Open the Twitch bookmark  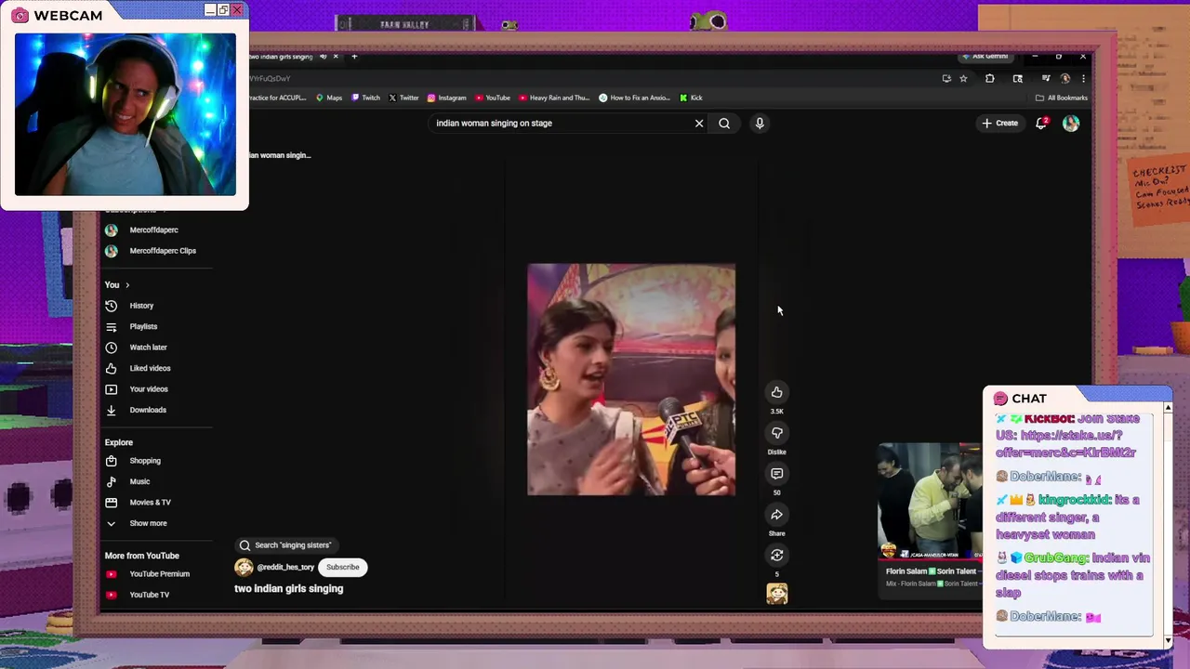coord(365,98)
